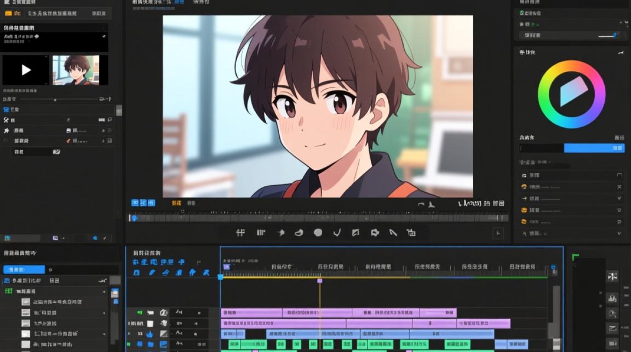The height and width of the screenshot is (352, 631).
Task: Expand the last effects row with its chevron
Action: coord(619,233)
